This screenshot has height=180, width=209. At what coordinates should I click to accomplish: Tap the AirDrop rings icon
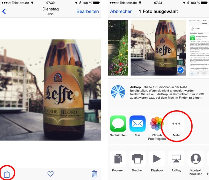pos(118,92)
